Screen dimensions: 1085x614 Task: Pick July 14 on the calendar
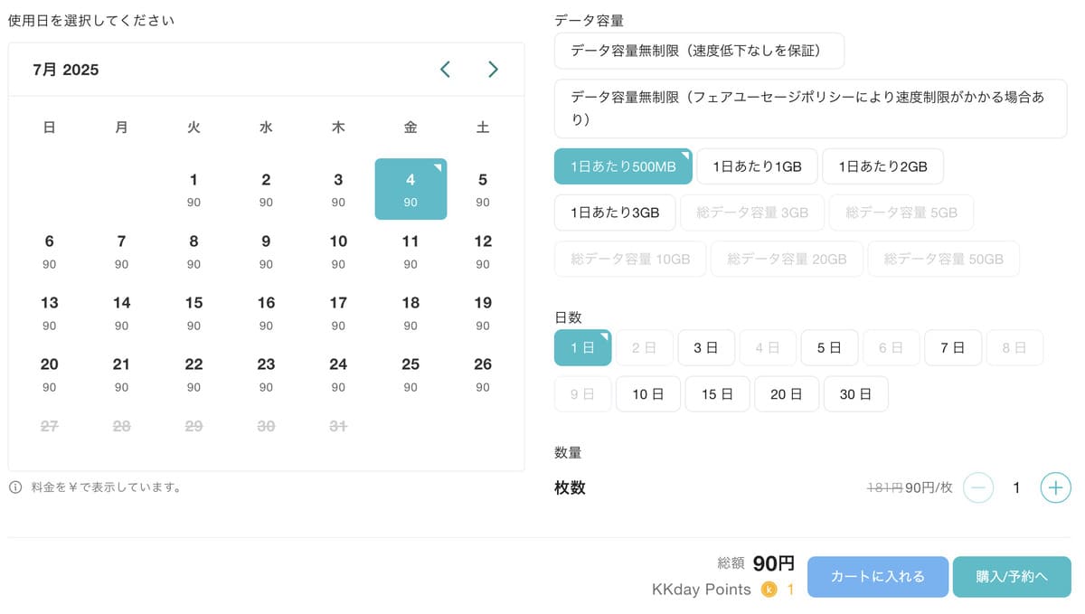[121, 312]
